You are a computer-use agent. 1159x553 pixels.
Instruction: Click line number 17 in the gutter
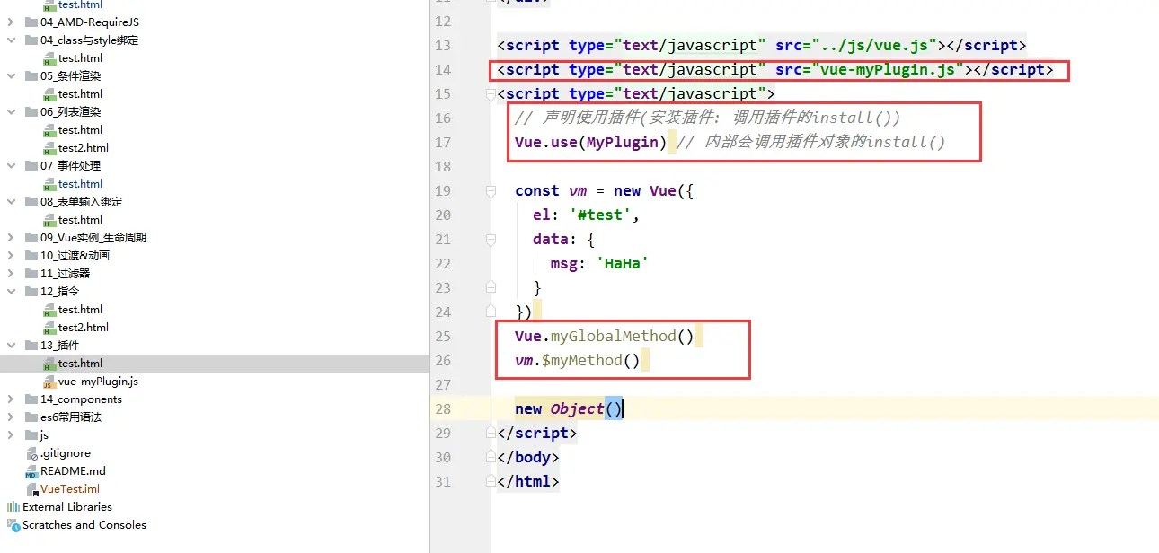(442, 142)
